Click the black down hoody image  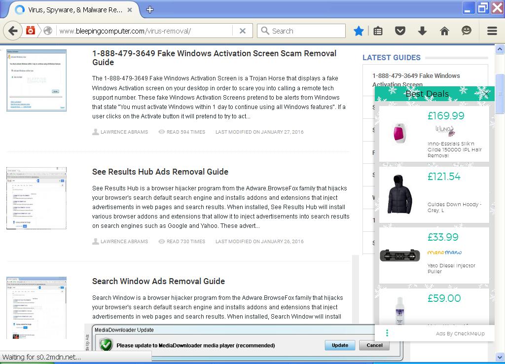[399, 194]
